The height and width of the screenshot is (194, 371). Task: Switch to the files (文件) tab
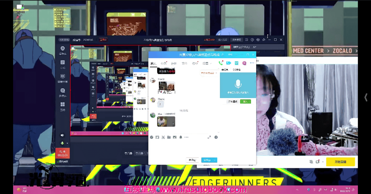[184, 63]
